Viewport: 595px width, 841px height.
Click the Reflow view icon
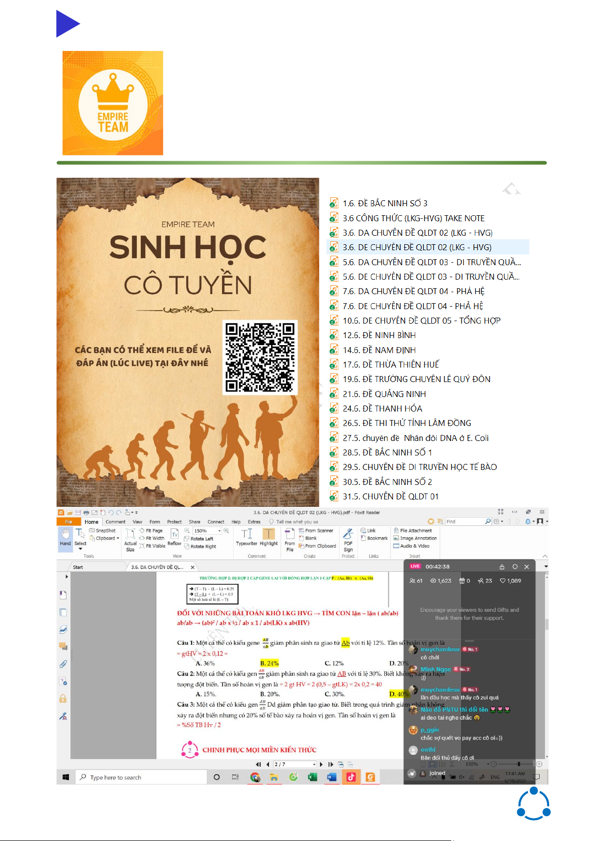pyautogui.click(x=174, y=537)
